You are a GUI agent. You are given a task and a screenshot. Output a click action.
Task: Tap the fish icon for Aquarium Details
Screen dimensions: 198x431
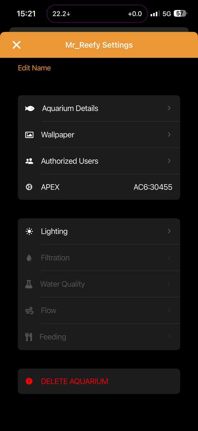pyautogui.click(x=30, y=108)
